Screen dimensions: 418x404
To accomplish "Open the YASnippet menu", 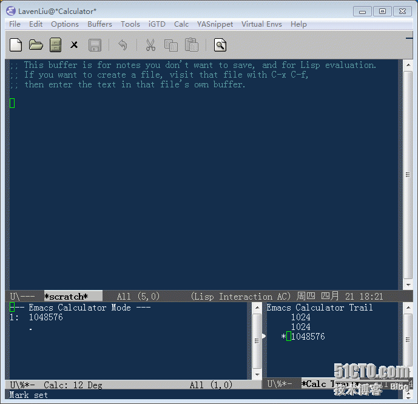I will (x=215, y=24).
